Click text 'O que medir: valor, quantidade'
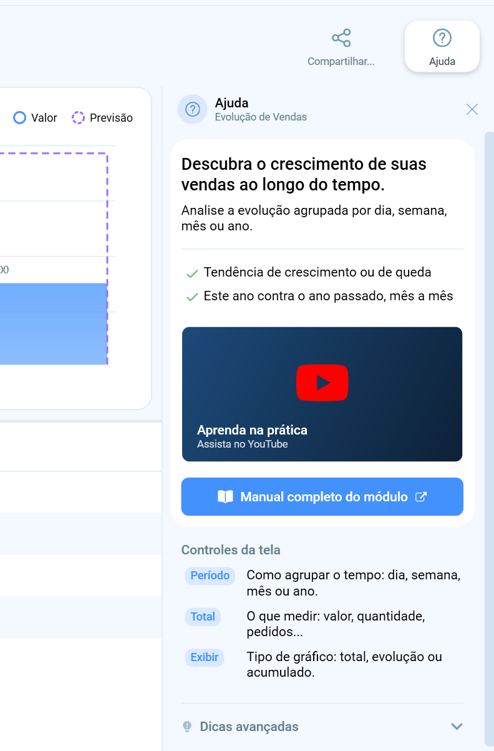This screenshot has width=494, height=751. [336, 617]
